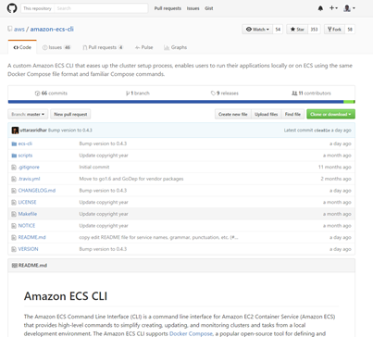This screenshot has height=337, width=373.
Task: Open Clone or download dropdown
Action: [x=330, y=114]
